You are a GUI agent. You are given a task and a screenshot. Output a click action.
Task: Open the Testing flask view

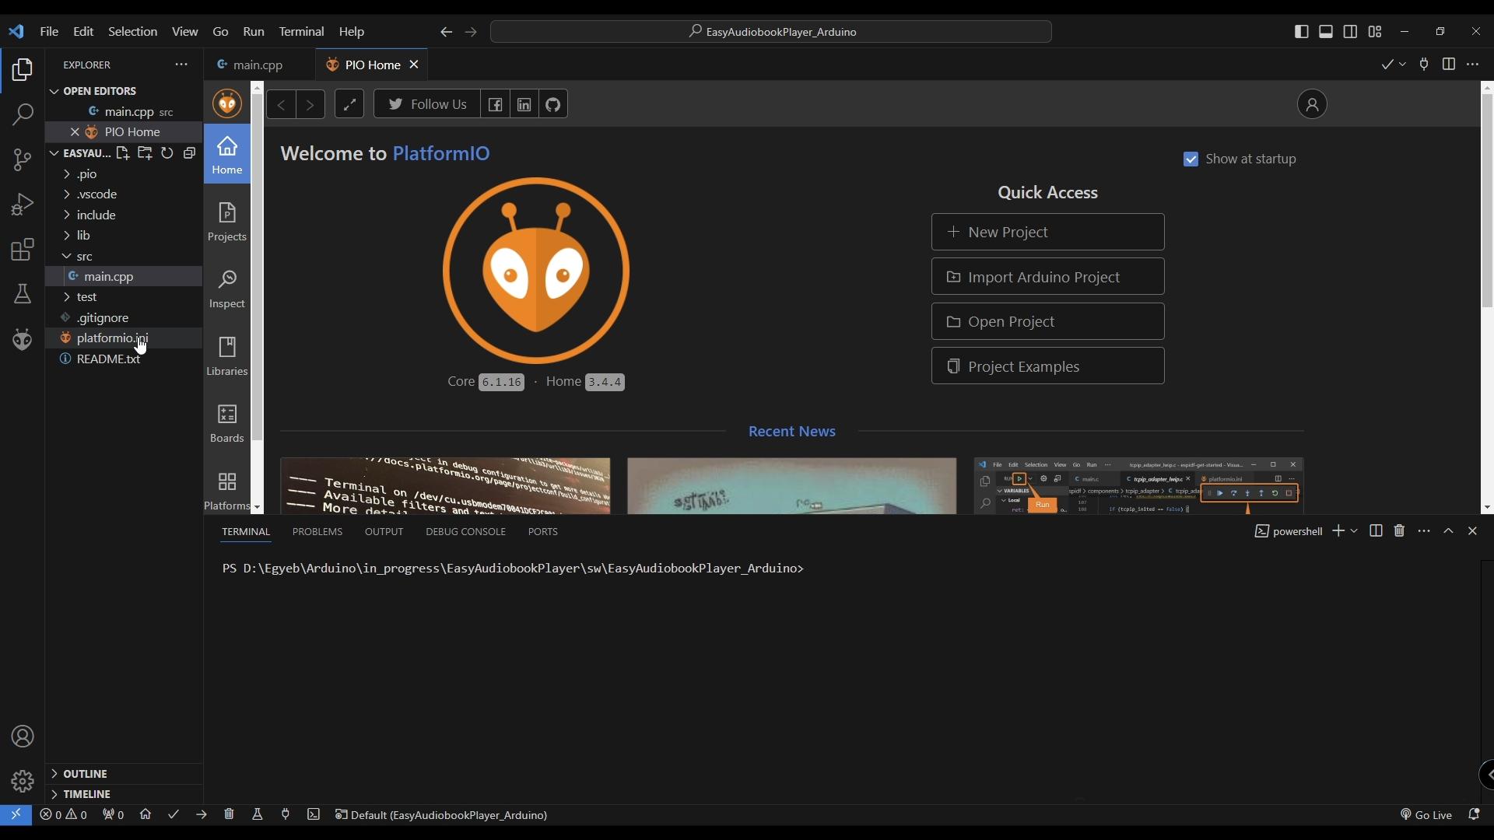click(x=23, y=294)
